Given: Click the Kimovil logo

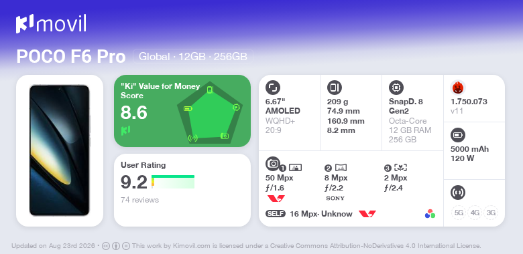Looking at the screenshot, I should tap(51, 24).
